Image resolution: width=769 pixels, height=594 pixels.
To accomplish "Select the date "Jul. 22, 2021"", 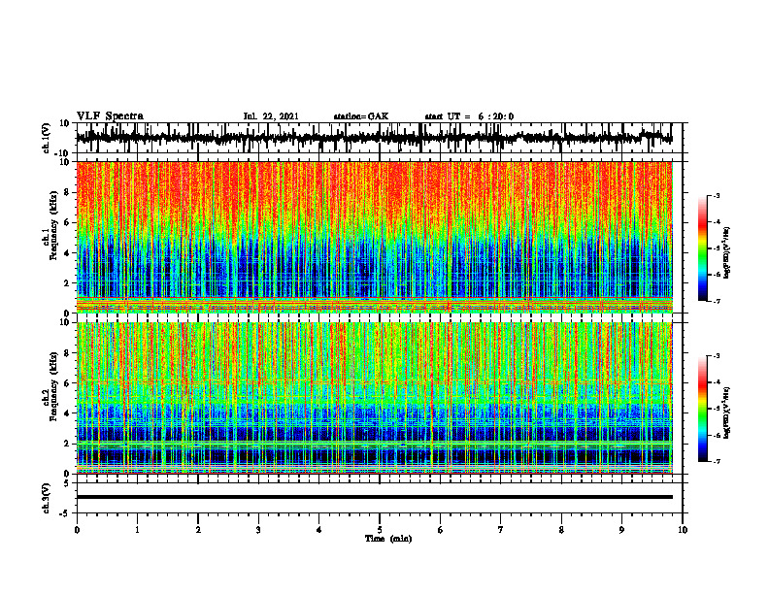I will (271, 116).
